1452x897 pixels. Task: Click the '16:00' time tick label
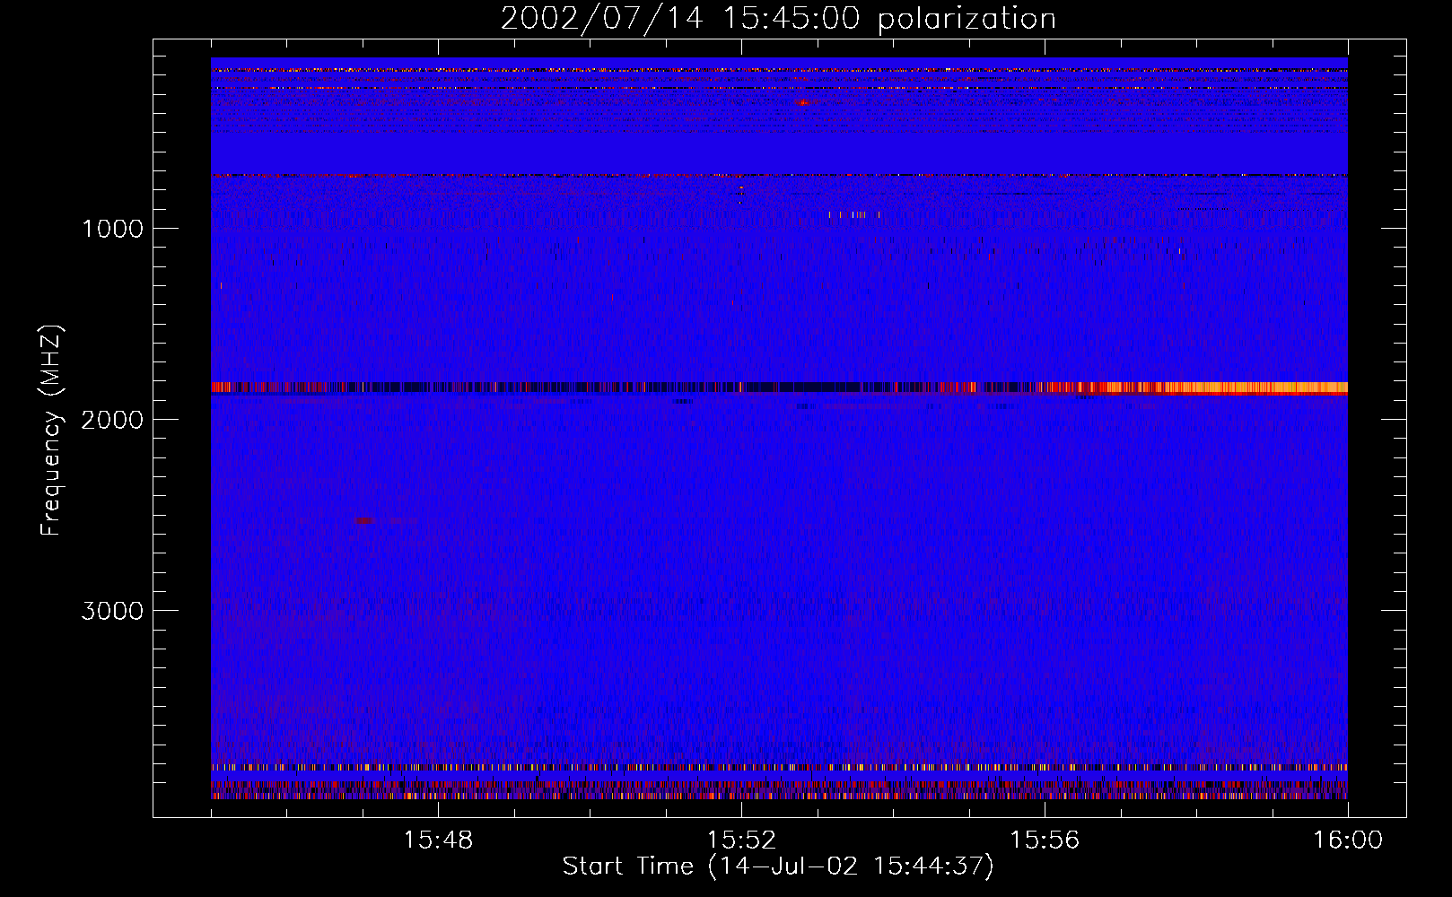tap(1348, 840)
